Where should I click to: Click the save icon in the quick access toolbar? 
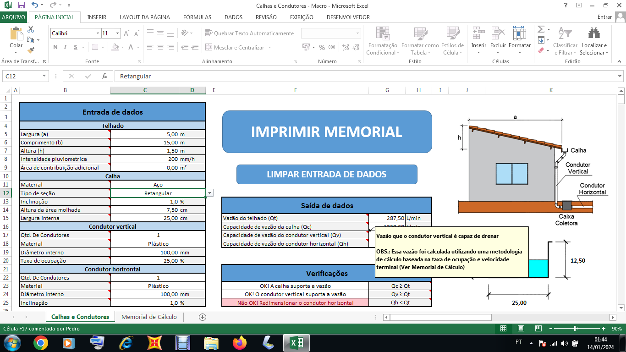(21, 5)
